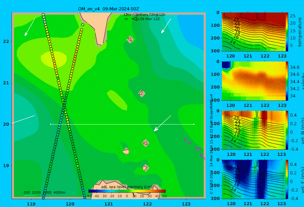Click the plot title 'OM_an_v4 09-Mar-2024 00Z'
This screenshot has width=304, height=207.
[x=109, y=9]
